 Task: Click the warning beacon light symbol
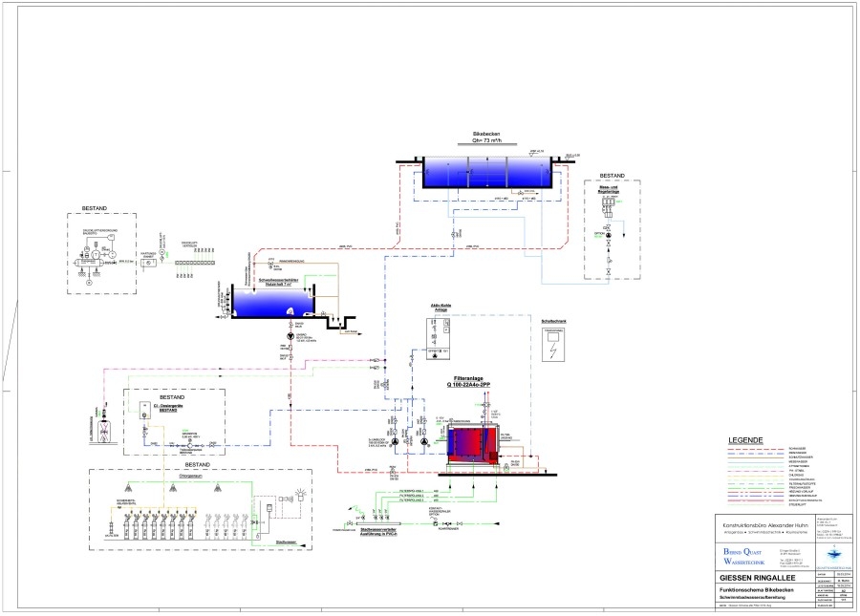point(301,495)
